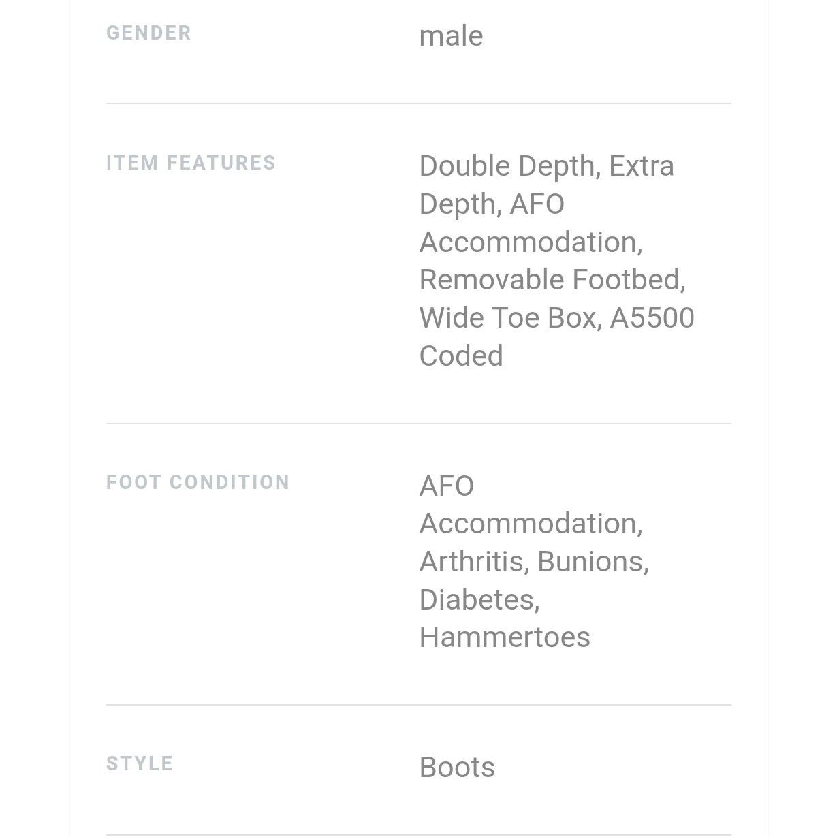This screenshot has height=837, width=837.
Task: Click the ITEM FEATURES label
Action: [x=191, y=163]
